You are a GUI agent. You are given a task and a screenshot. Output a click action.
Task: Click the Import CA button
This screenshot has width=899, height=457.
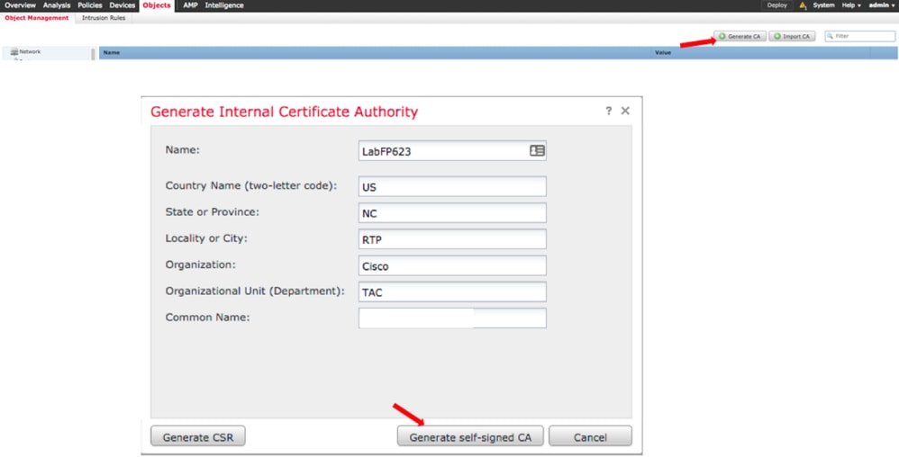pos(792,36)
